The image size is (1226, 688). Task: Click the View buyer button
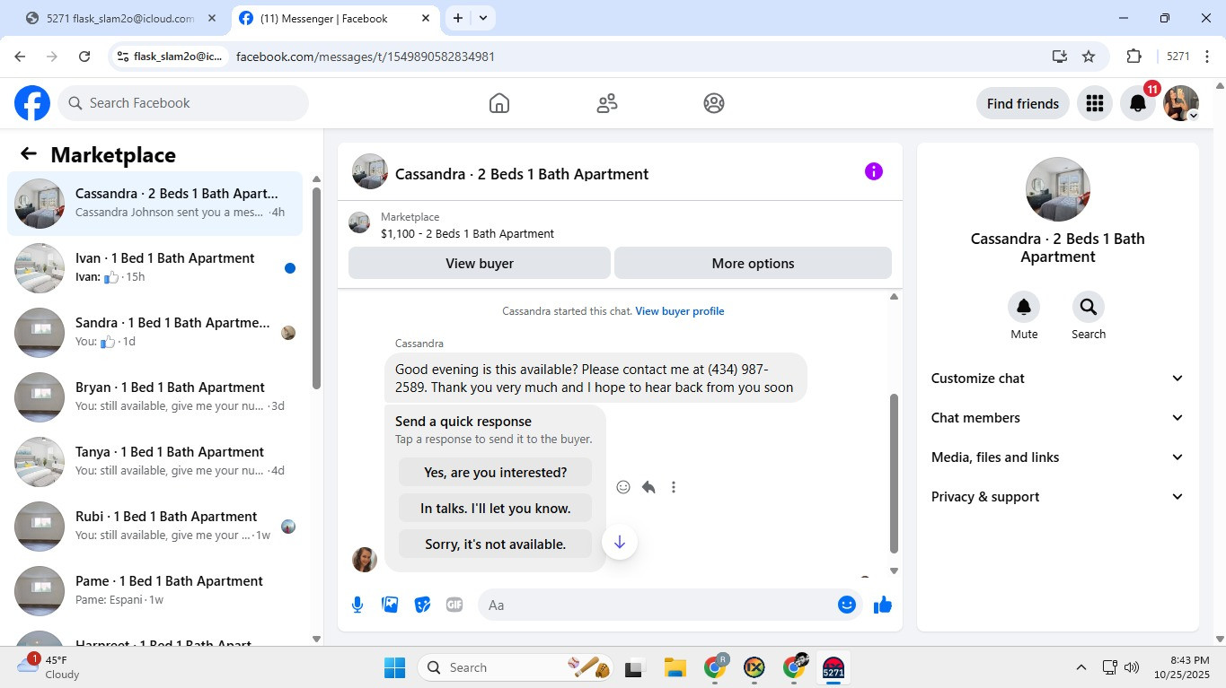click(480, 264)
